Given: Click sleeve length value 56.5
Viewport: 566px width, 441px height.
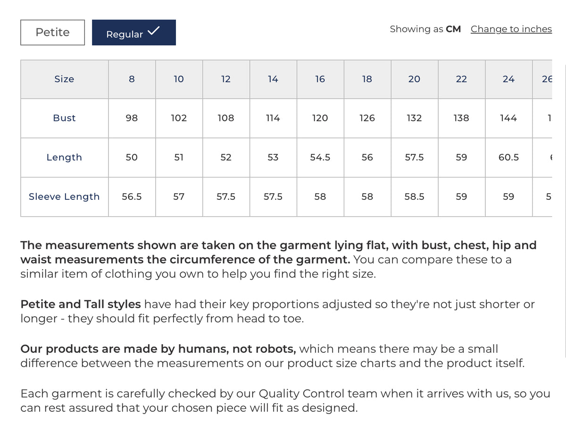Looking at the screenshot, I should [x=132, y=197].
